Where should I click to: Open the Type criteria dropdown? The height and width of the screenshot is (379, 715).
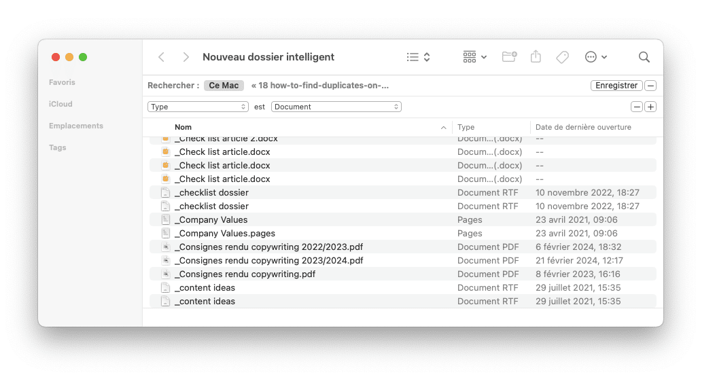198,107
